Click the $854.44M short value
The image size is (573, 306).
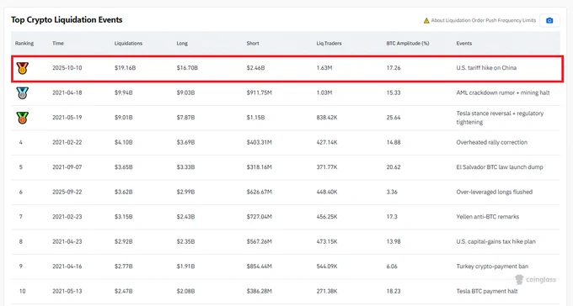coord(259,266)
